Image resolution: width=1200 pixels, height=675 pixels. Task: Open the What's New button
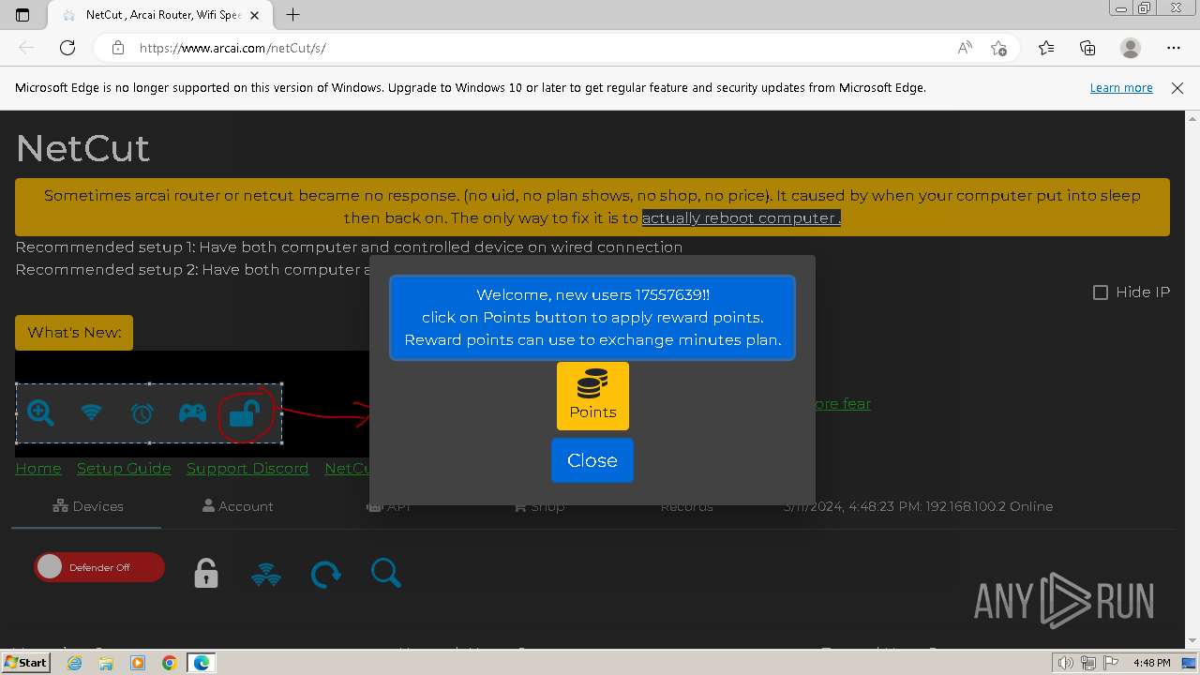(74, 333)
